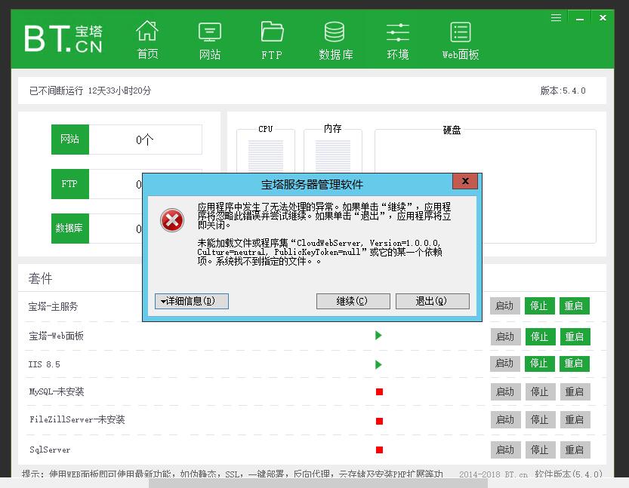Open the hamburger menu in title bar
Screen dimensions: 629x488
pos(556,17)
